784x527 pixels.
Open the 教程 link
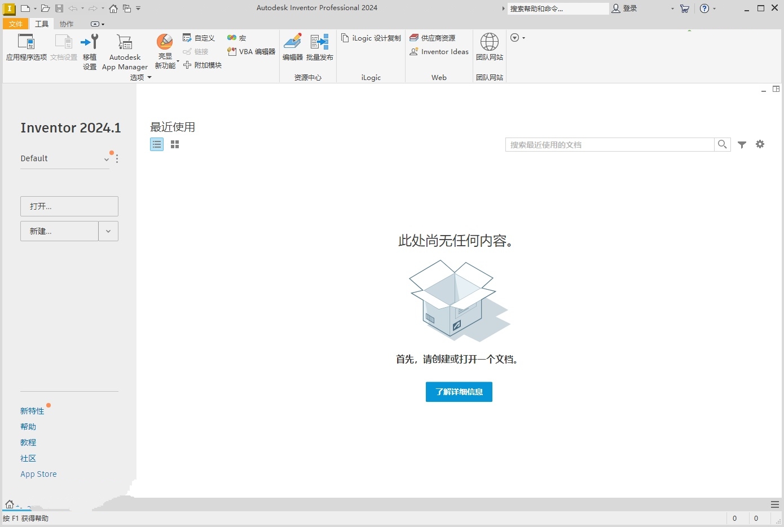click(x=28, y=442)
